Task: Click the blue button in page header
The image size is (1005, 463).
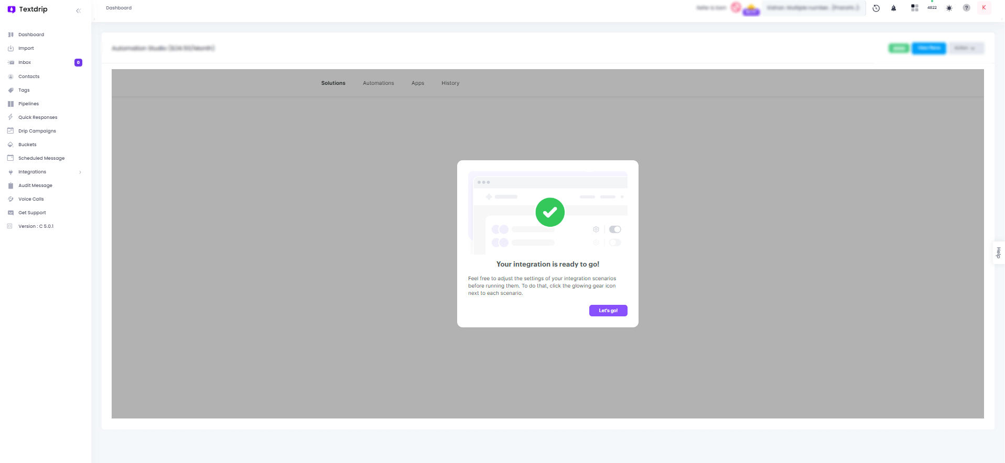Action: [x=929, y=48]
